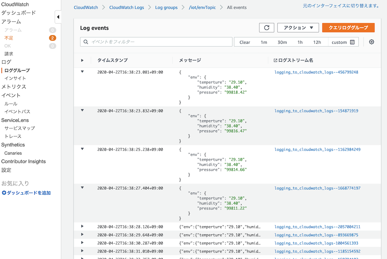Click the refresh log events icon button
The height and width of the screenshot is (259, 387).
coord(266,28)
